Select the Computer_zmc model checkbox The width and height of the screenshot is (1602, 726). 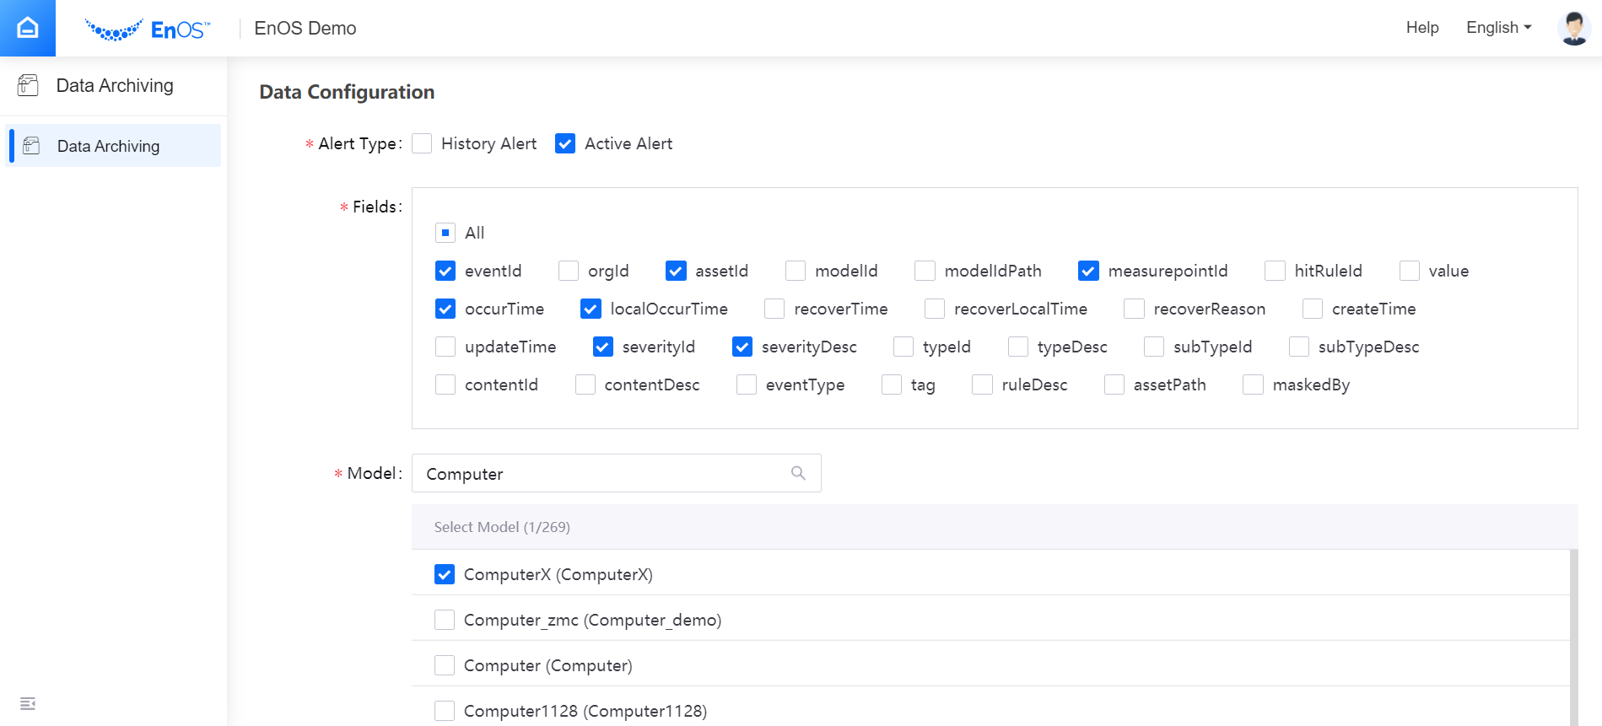coord(445,620)
